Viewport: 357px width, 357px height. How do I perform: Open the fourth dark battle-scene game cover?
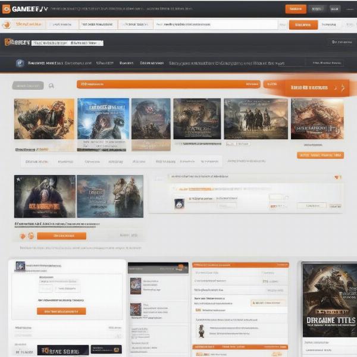[x=197, y=119]
